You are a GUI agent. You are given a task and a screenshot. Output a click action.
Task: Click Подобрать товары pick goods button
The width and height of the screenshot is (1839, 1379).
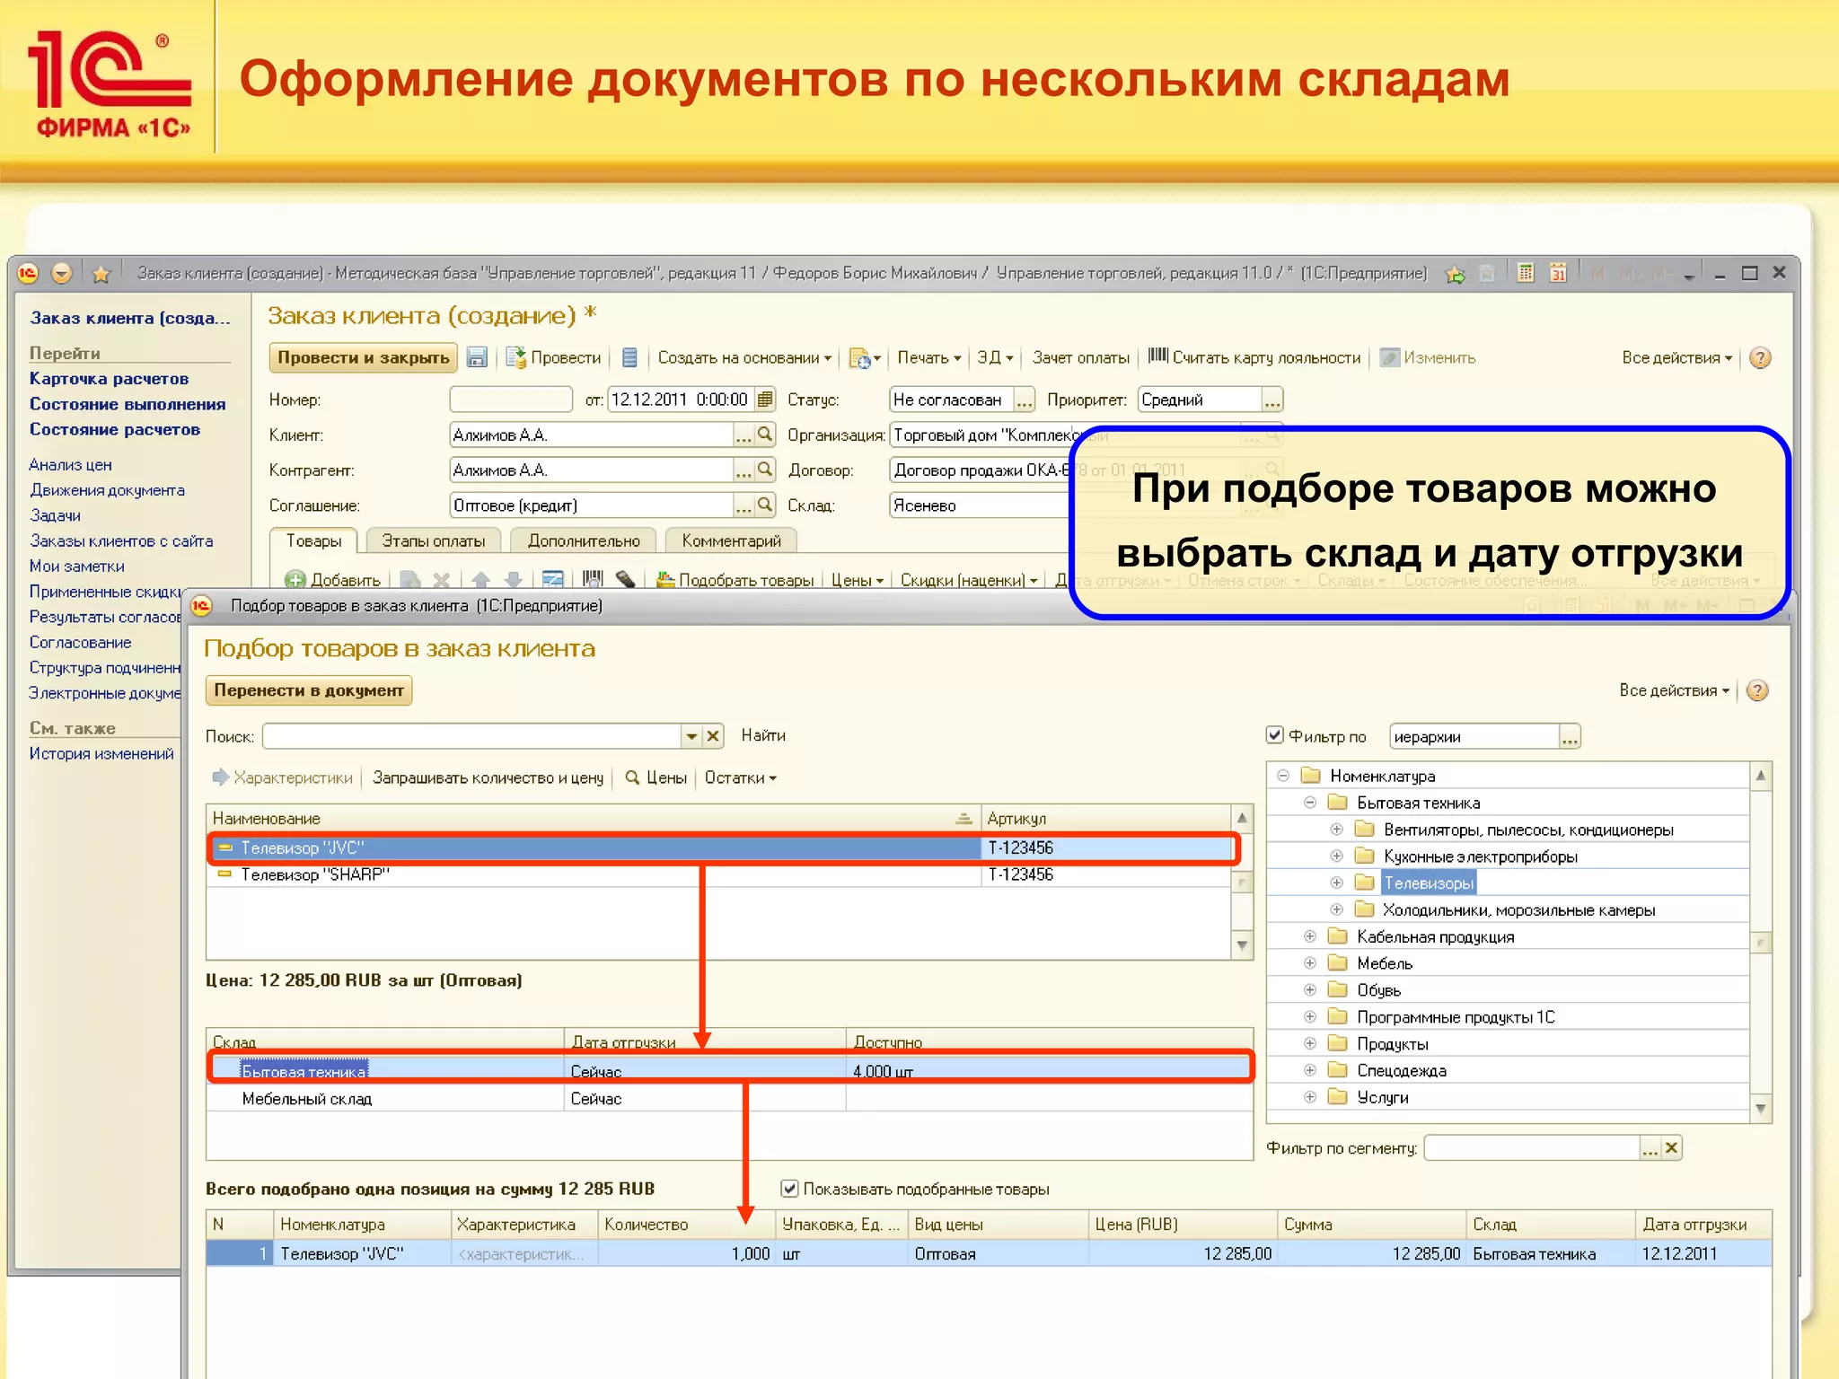(x=735, y=580)
